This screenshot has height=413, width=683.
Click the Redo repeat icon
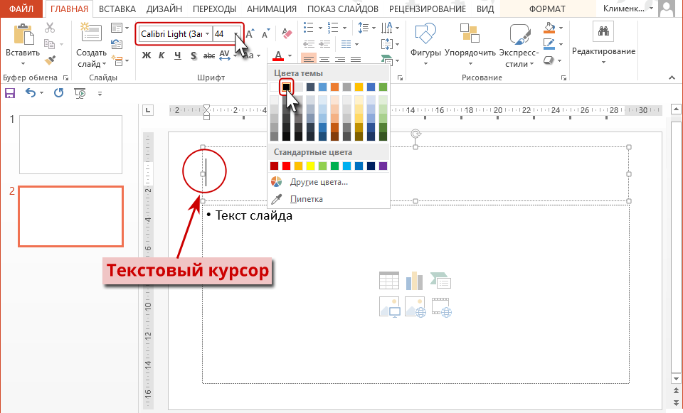point(59,92)
